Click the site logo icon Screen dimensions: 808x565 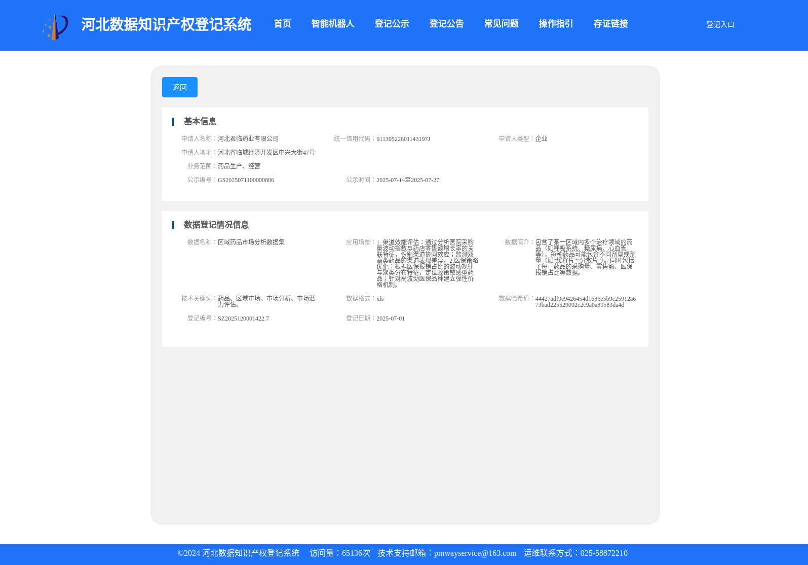coord(55,27)
